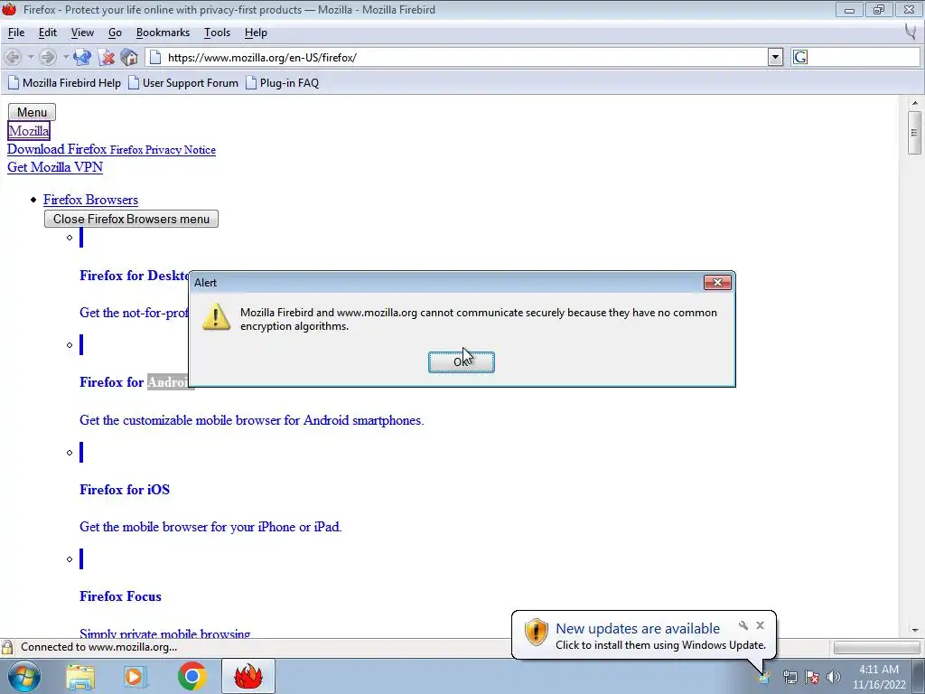Open Plug-in FAQ bookmark
Image resolution: width=925 pixels, height=694 pixels.
[x=282, y=83]
